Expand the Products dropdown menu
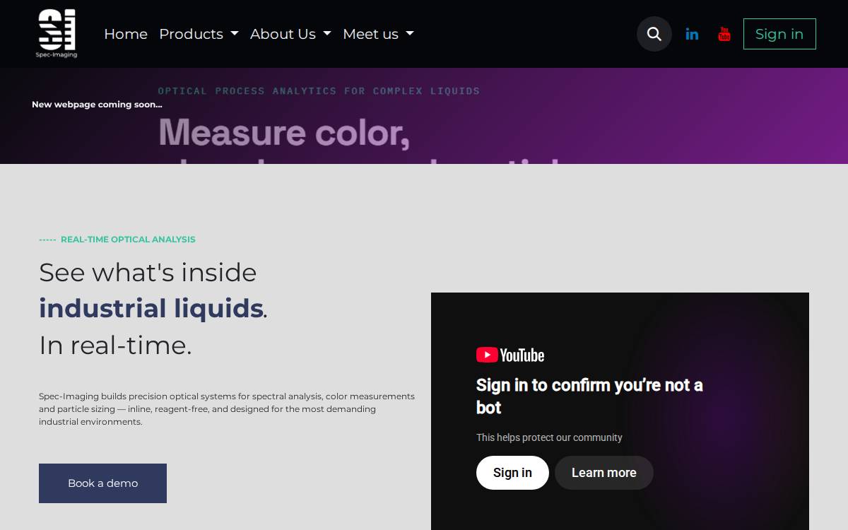 tap(199, 34)
